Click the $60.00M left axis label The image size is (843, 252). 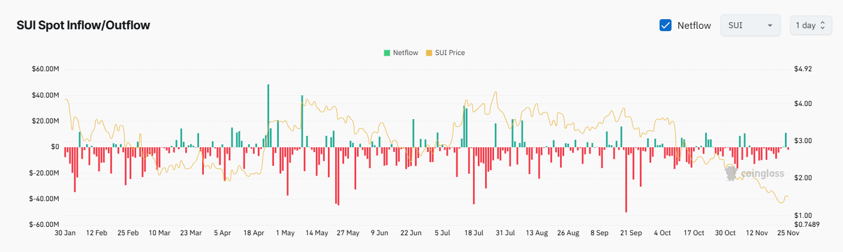coord(46,69)
